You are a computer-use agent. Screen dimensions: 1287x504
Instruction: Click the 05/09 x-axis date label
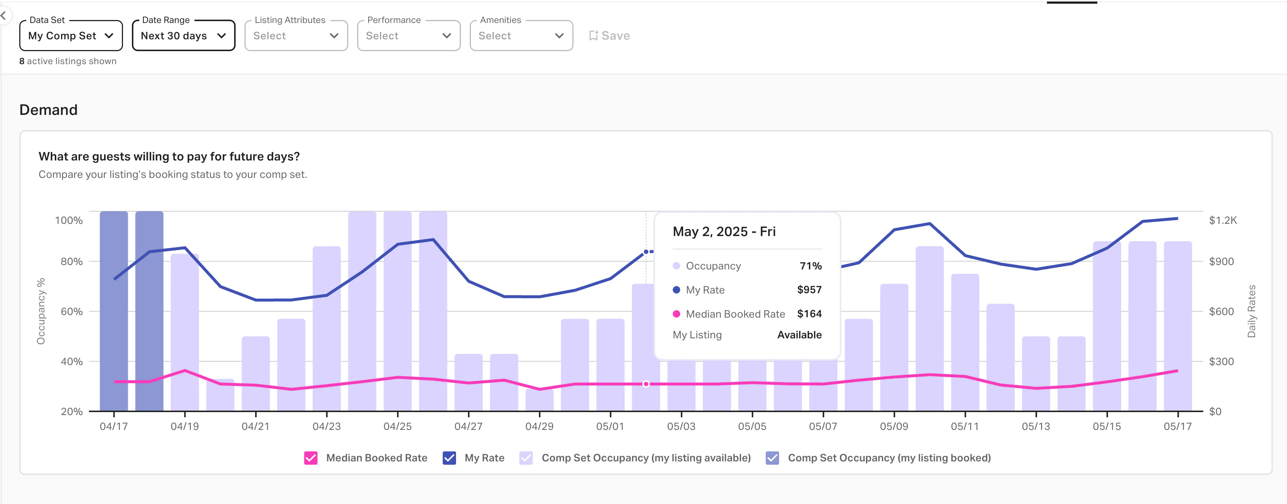pyautogui.click(x=894, y=427)
